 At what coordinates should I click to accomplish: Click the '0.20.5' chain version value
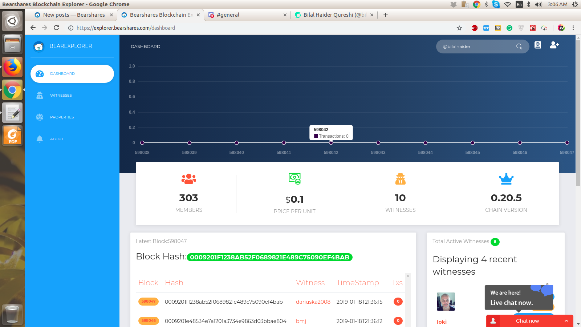pyautogui.click(x=506, y=198)
